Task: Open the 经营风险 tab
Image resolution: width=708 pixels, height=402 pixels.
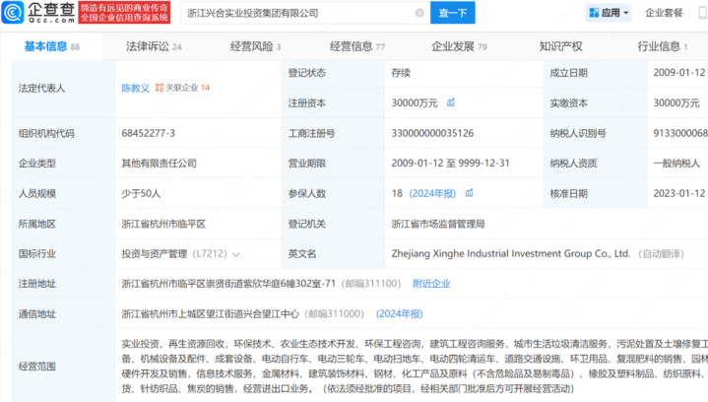Action: (x=256, y=46)
